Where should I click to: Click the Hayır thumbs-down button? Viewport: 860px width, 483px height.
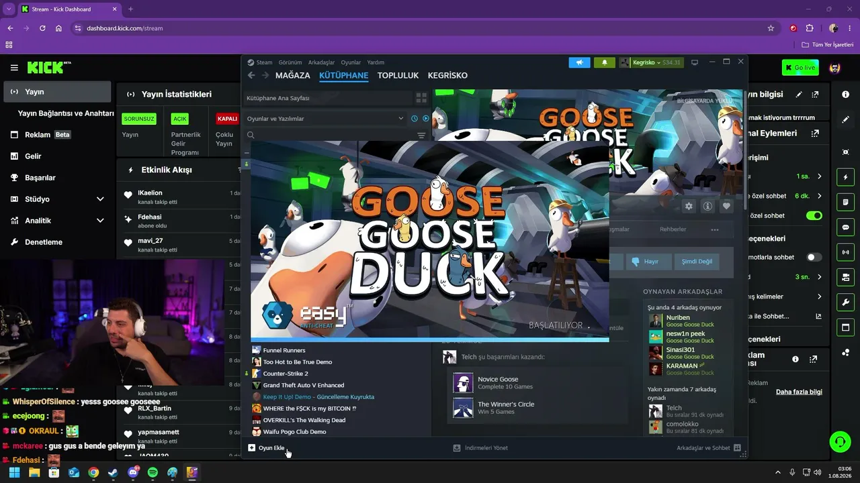(649, 262)
